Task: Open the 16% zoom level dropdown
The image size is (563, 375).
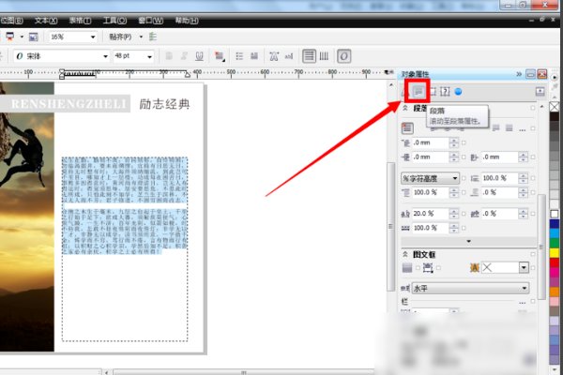Action: pos(93,37)
